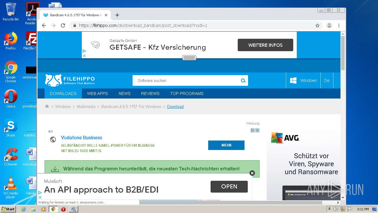Click the padlock site info icon

(x=74, y=25)
